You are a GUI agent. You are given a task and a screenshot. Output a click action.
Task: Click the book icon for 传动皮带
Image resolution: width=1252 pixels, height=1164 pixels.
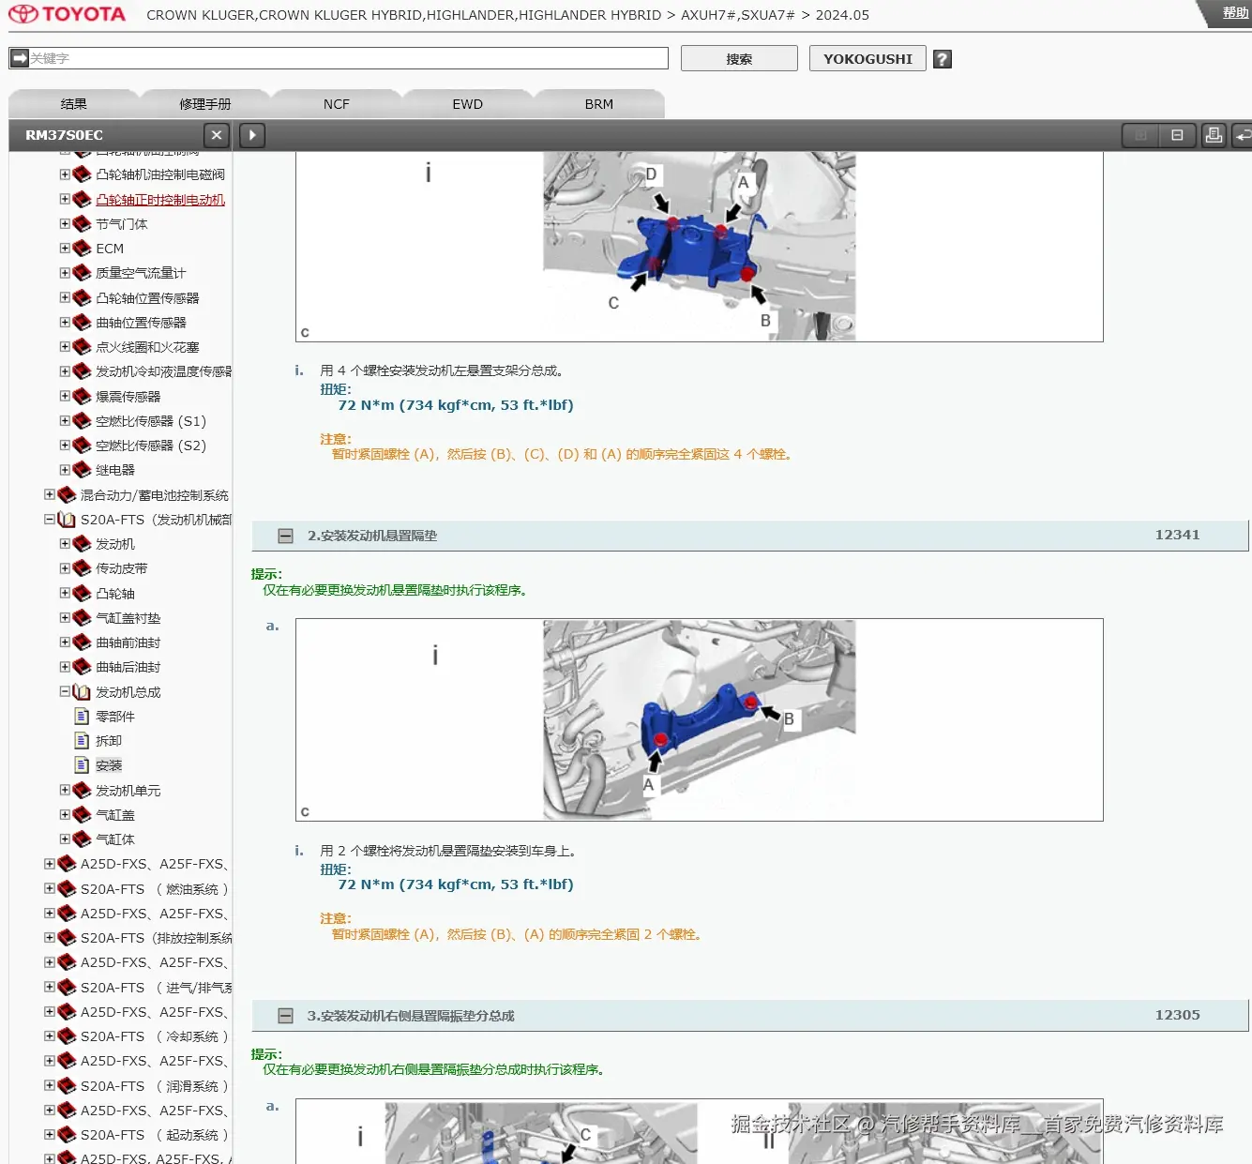coord(82,568)
